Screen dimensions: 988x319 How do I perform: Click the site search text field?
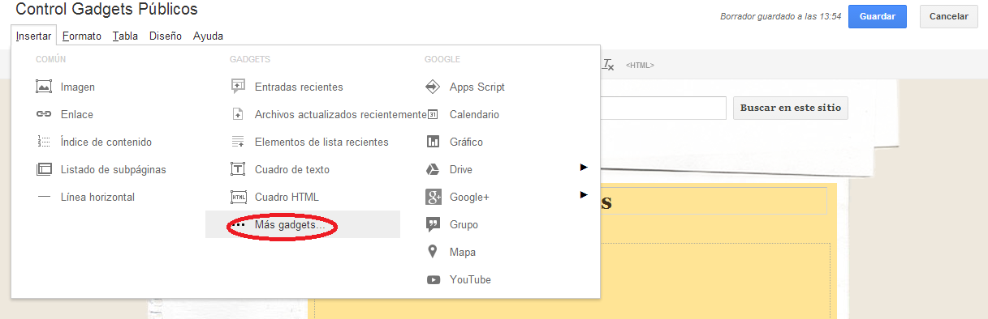tap(662, 108)
